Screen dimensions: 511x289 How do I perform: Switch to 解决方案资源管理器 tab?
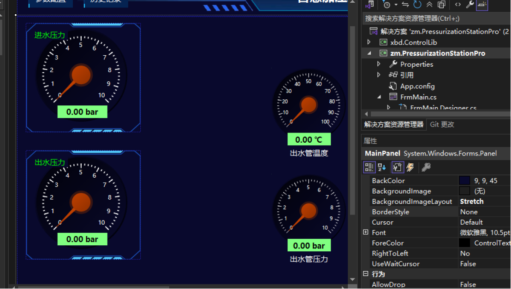coord(394,125)
